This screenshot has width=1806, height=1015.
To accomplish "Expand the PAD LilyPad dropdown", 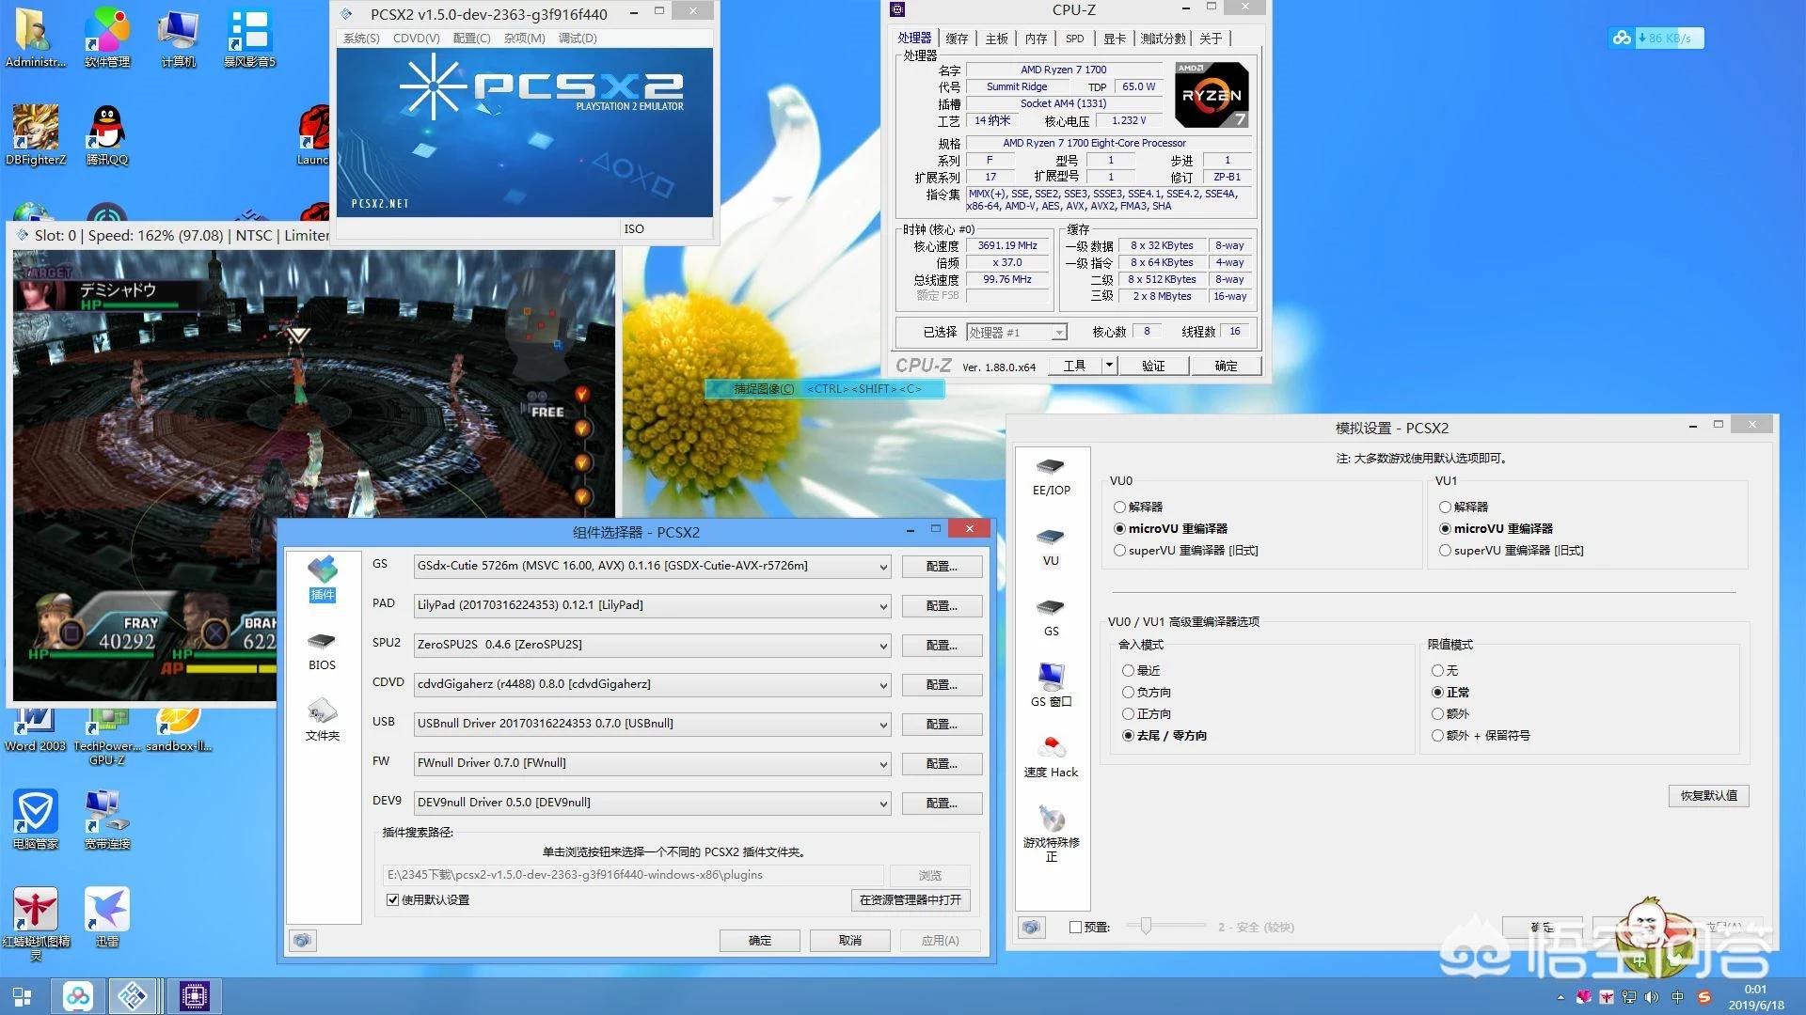I will click(883, 606).
